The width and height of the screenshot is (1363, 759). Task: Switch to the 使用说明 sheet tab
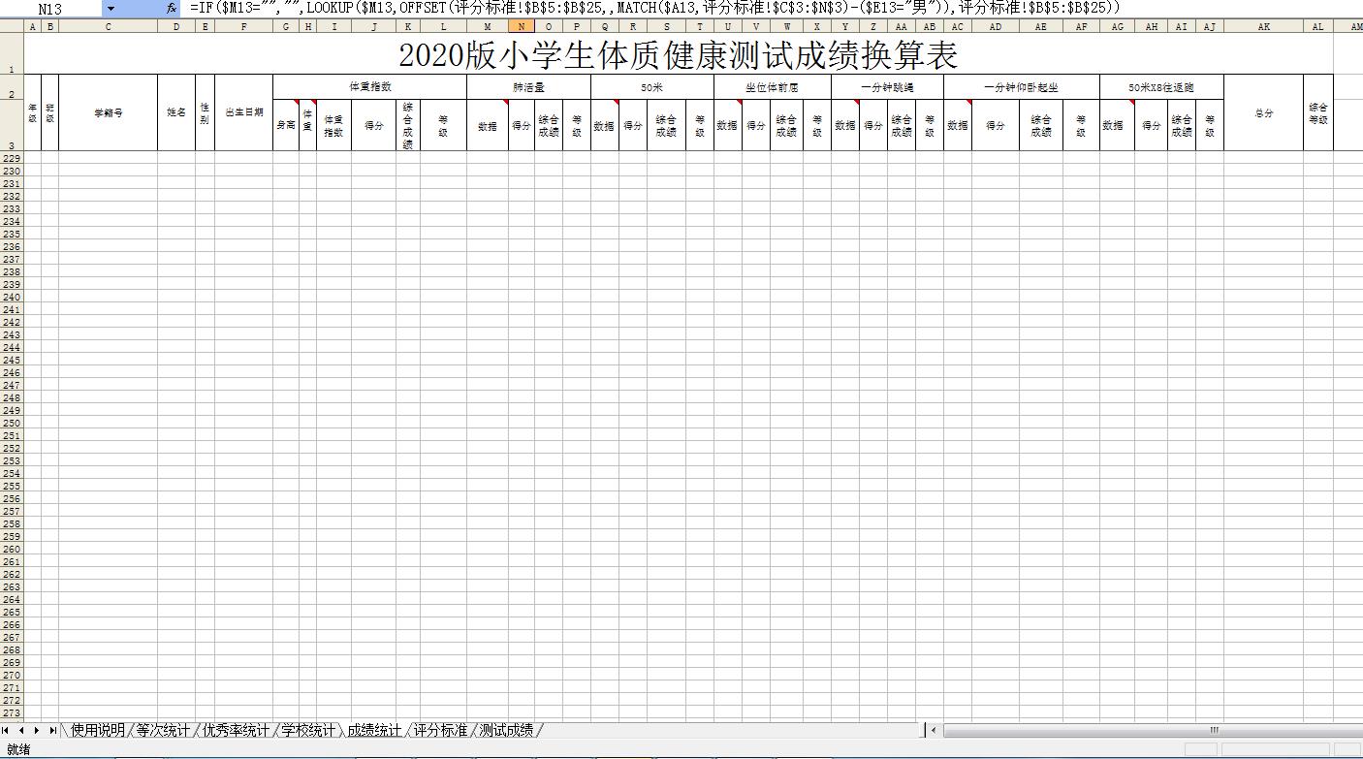(97, 730)
